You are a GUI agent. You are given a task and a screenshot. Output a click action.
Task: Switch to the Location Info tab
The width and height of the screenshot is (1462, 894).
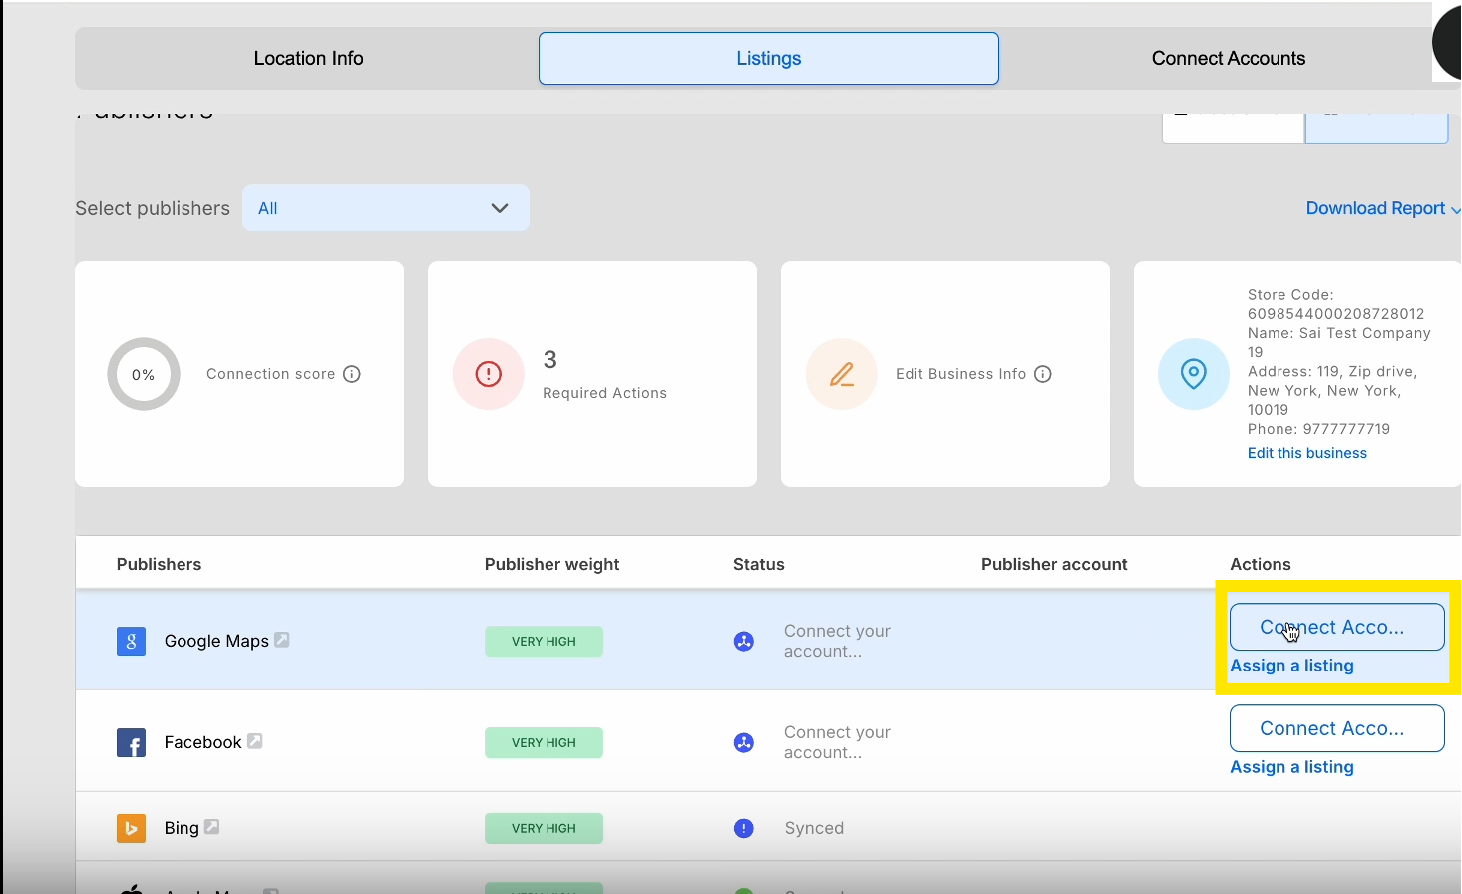[308, 59]
